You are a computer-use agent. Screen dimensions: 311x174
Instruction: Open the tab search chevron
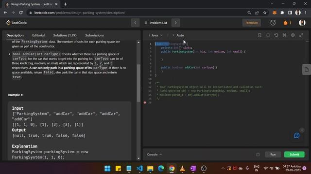point(272,3)
